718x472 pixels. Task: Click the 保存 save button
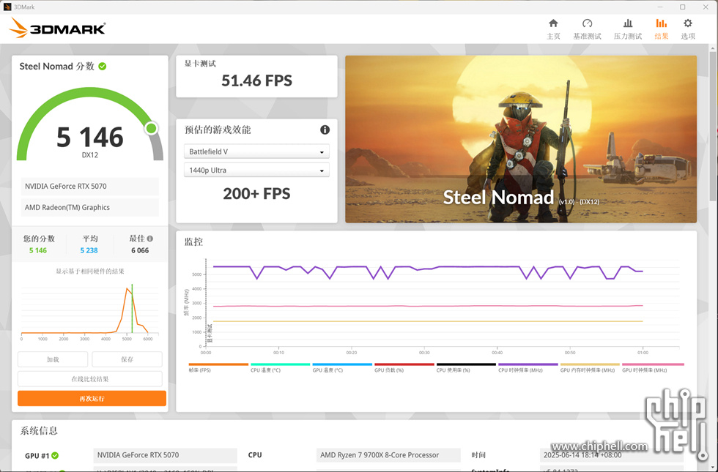click(127, 359)
